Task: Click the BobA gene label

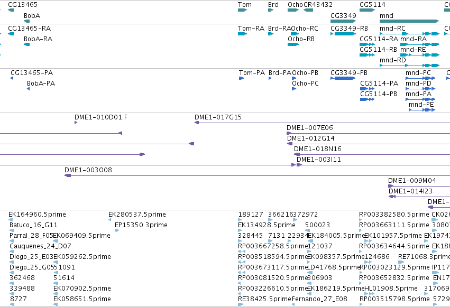Action: click(x=32, y=16)
